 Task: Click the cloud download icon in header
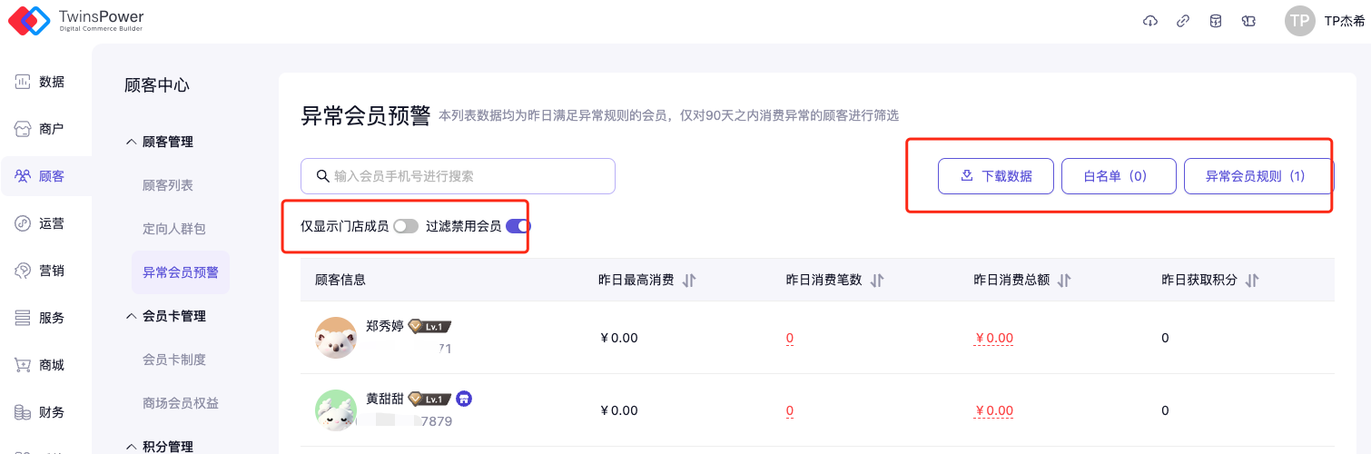pyautogui.click(x=1150, y=22)
